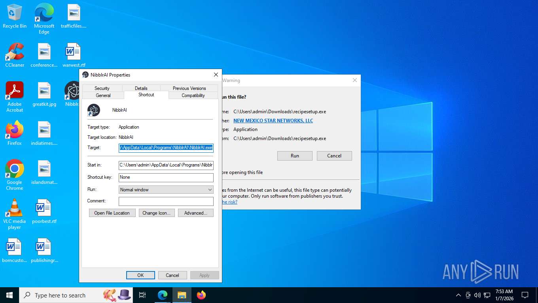The width and height of the screenshot is (538, 303).
Task: Open the notification center
Action: click(525, 295)
